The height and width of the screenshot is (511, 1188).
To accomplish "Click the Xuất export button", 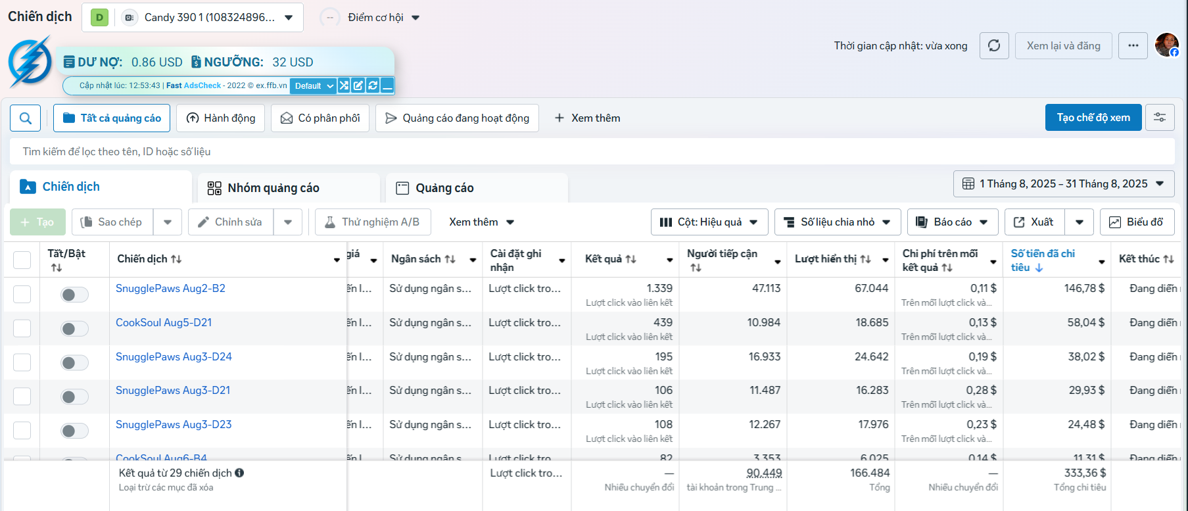I will 1034,222.
